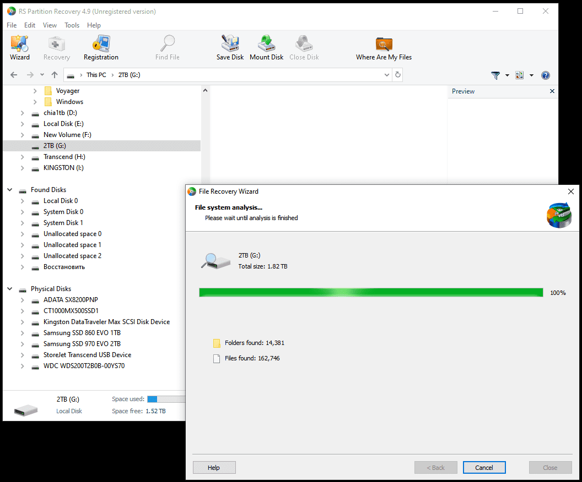Screen dimensions: 582x482
Task: Open the File menu
Action: (12, 25)
